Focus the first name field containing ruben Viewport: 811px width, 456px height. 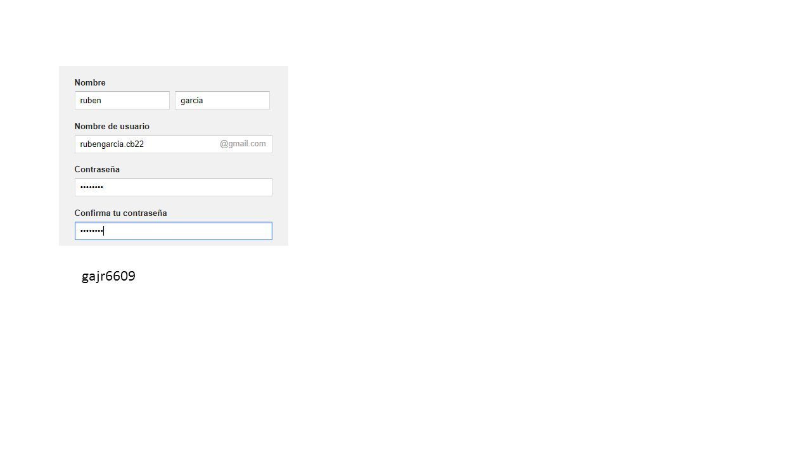(x=122, y=100)
